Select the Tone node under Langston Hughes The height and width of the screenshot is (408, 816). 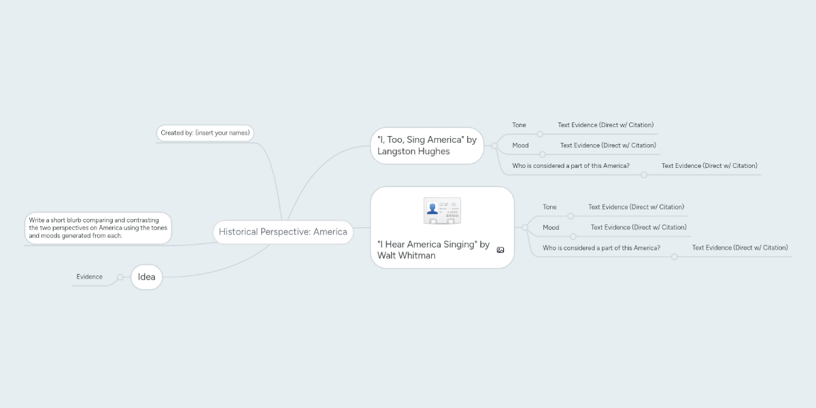click(519, 124)
